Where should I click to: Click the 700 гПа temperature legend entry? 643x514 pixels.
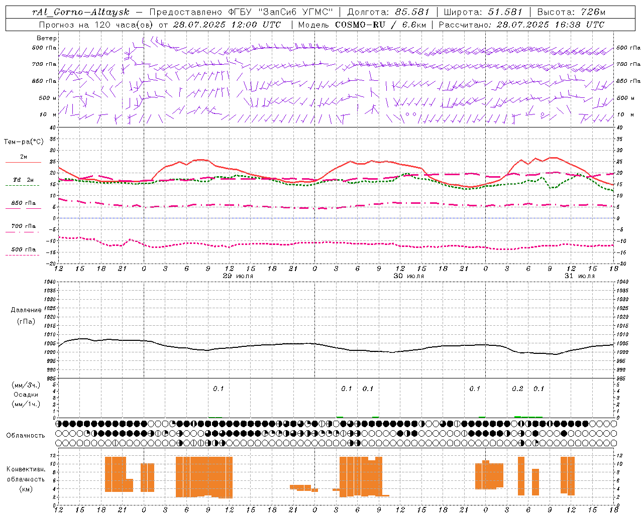pos(24,226)
